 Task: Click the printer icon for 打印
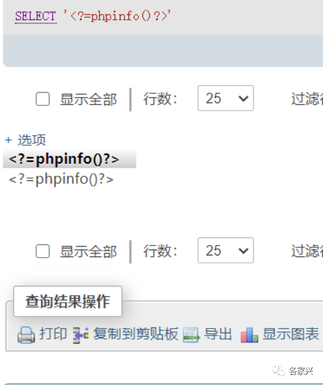click(26, 335)
